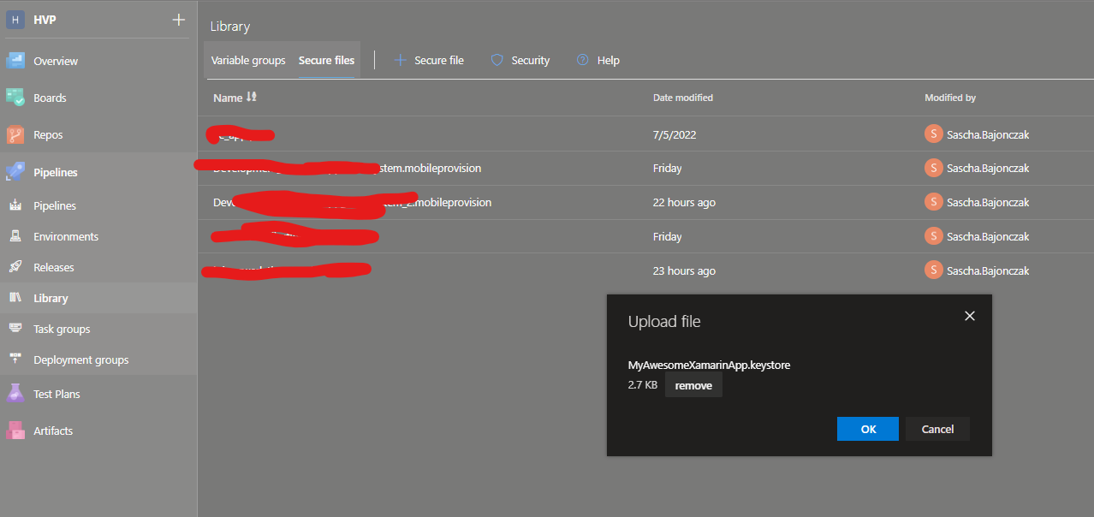Add a new Secure file
The width and height of the screenshot is (1094, 517).
(x=430, y=60)
